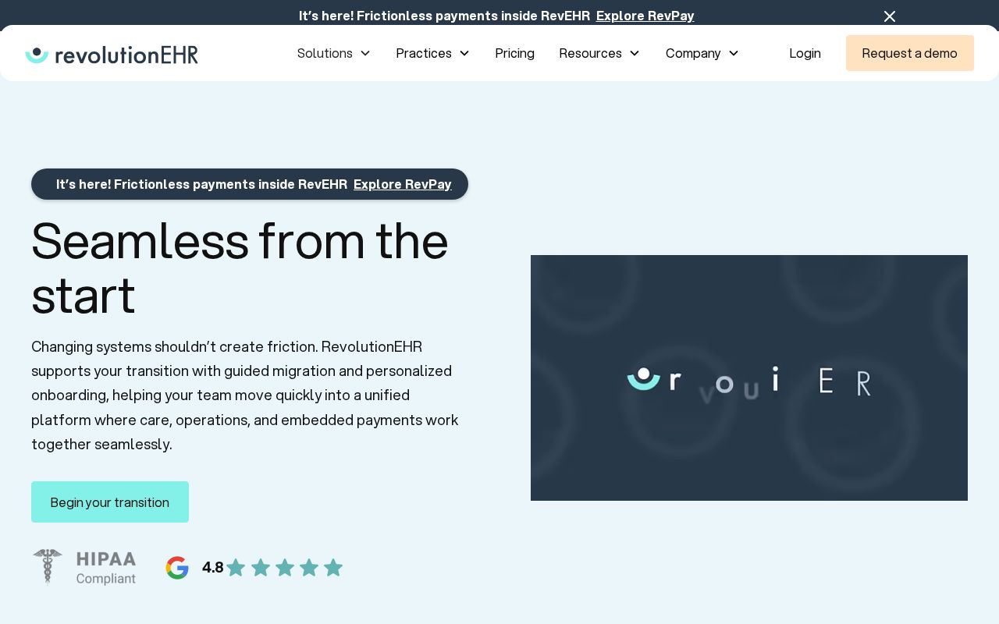
Task: Dismiss the announcement bar with the X icon
Action: click(x=890, y=16)
